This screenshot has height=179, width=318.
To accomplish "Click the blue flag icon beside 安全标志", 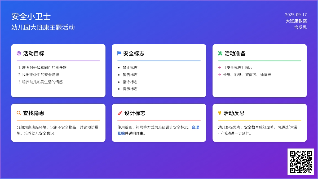I will pyautogui.click(x=119, y=53).
